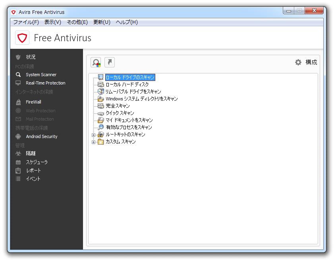334x261 pixels.
Task: Open the 表示(V) menu
Action: (x=52, y=22)
